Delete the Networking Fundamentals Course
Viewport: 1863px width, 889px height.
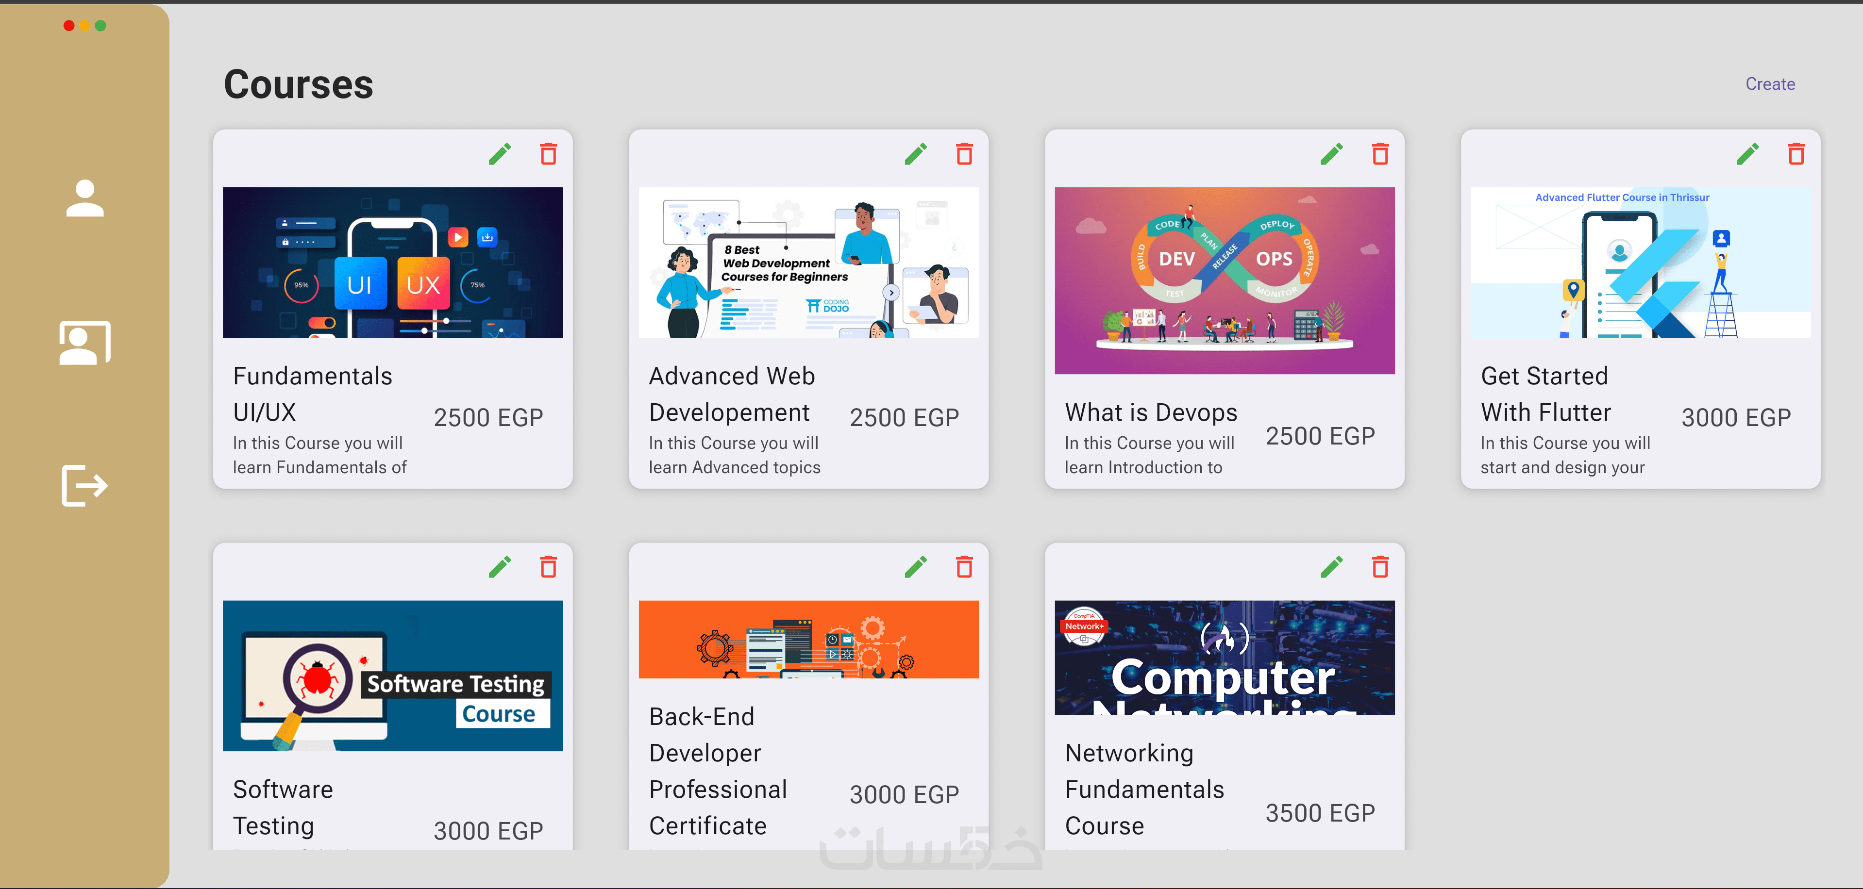coord(1380,567)
